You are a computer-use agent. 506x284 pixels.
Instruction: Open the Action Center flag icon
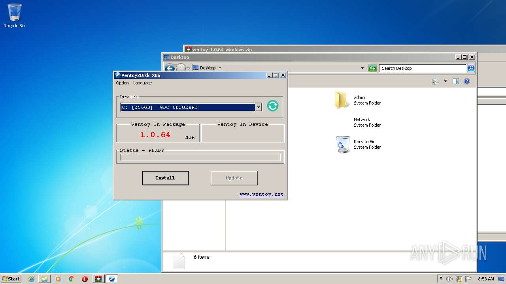[x=468, y=279]
